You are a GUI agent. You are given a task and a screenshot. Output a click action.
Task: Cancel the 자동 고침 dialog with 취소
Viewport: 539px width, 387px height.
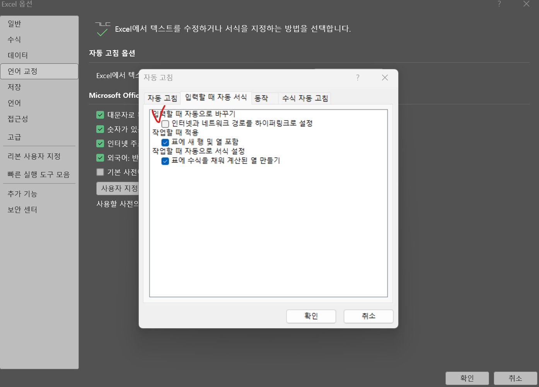[368, 316]
